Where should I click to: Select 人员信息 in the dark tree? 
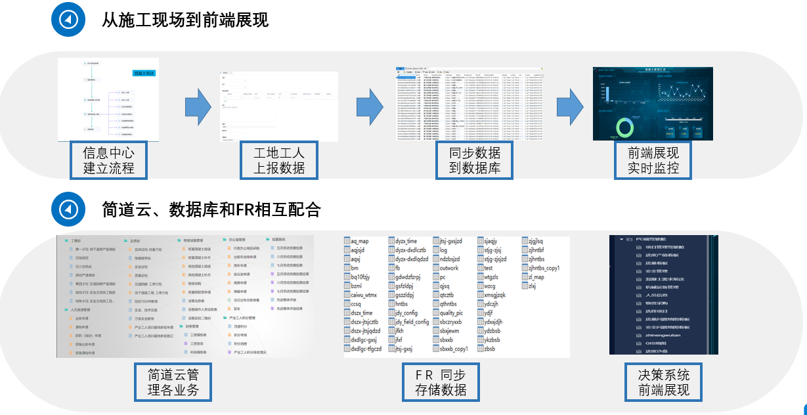(x=657, y=295)
